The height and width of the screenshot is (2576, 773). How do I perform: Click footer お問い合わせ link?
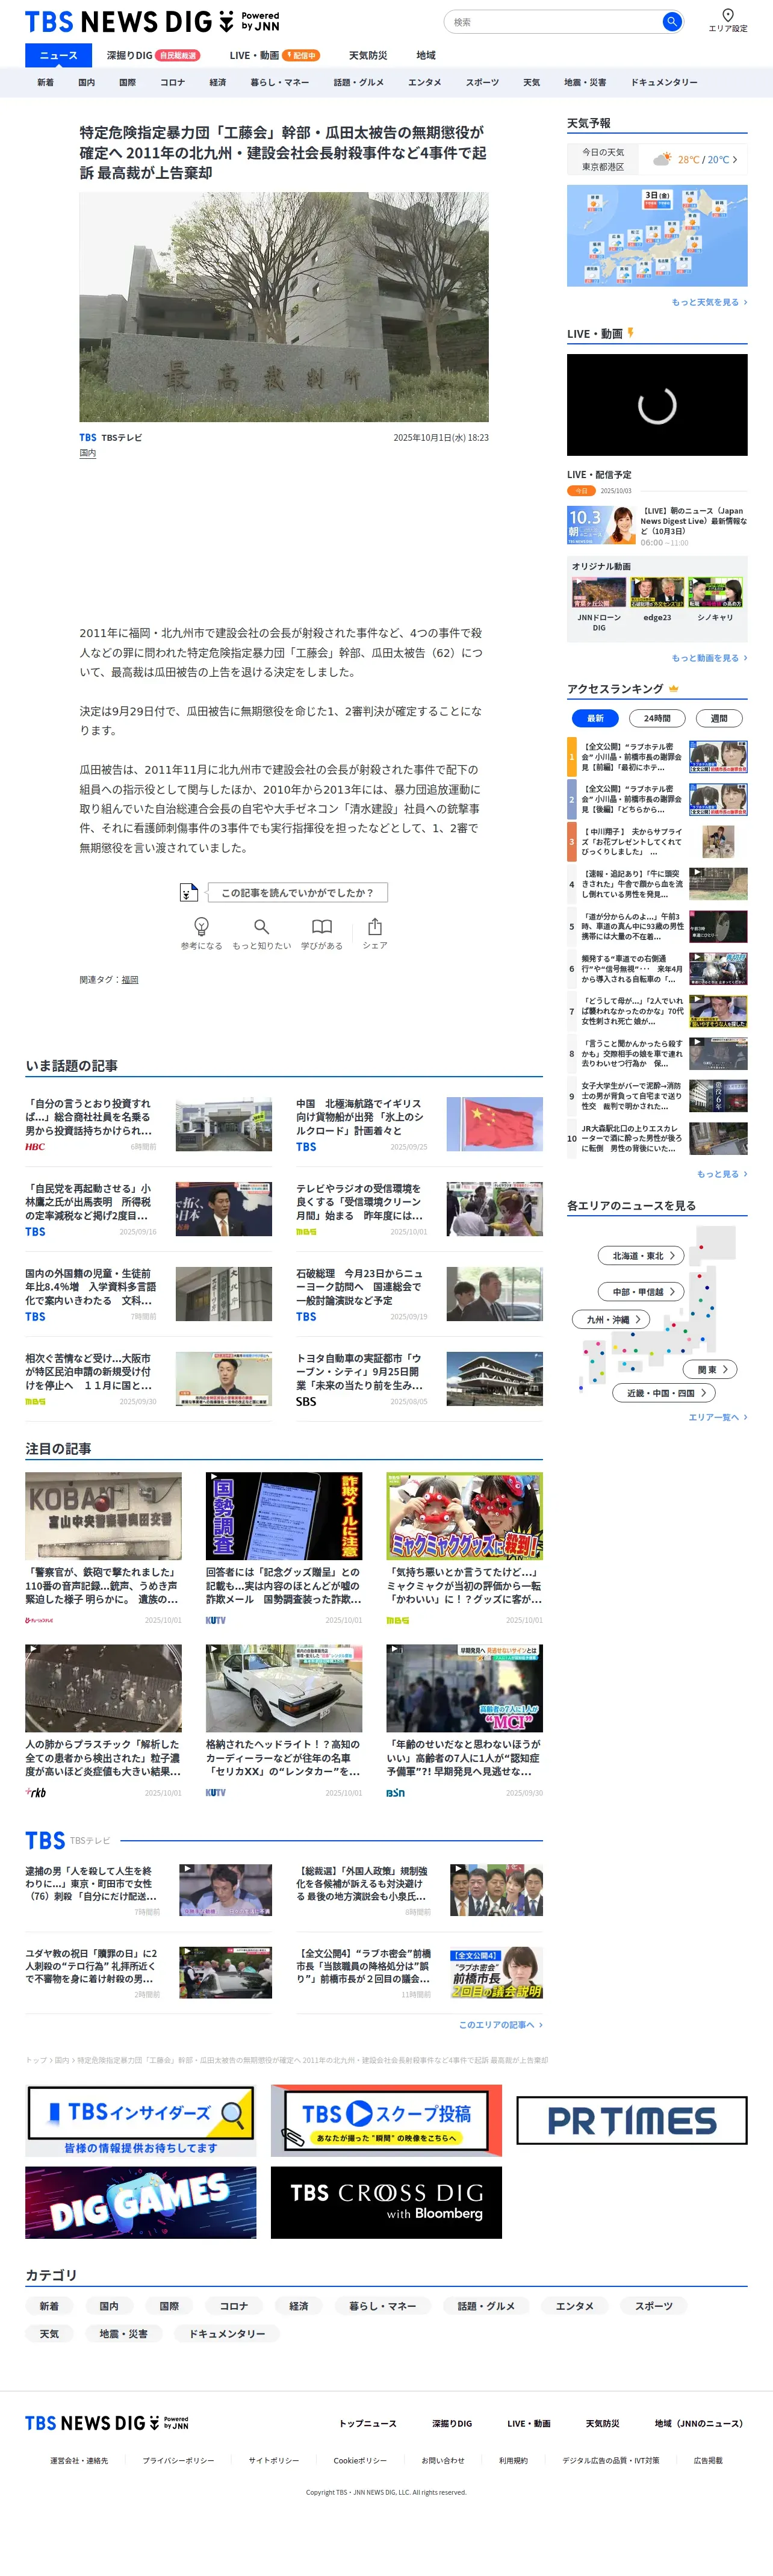[x=443, y=2461]
